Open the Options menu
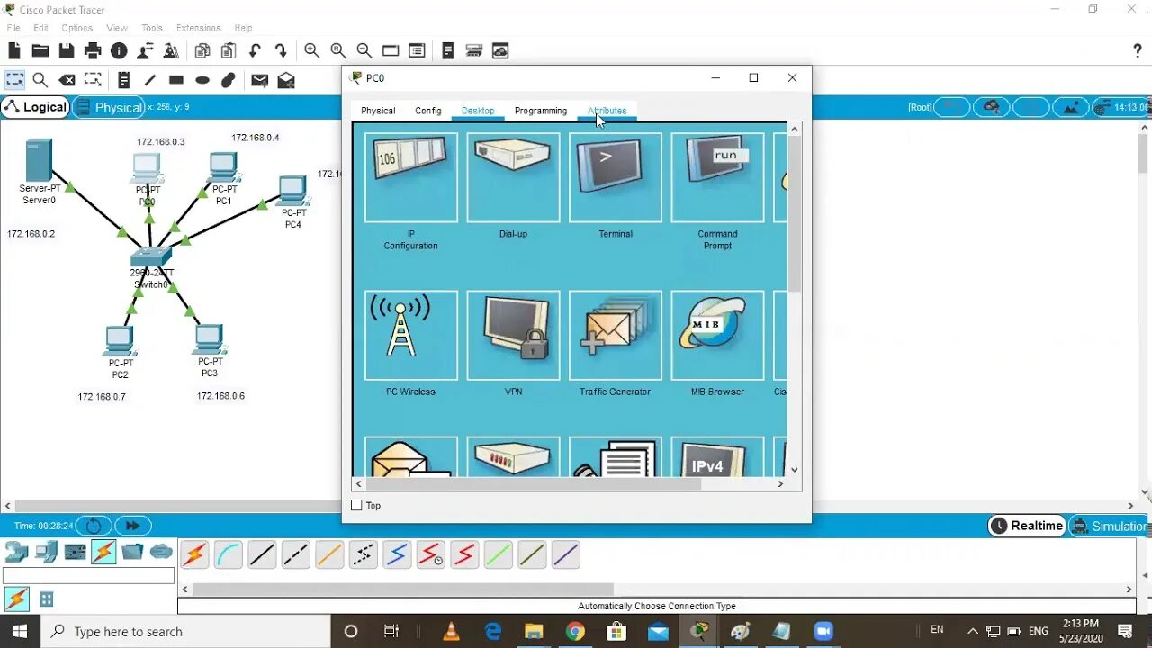This screenshot has height=648, width=1152. pos(77,28)
